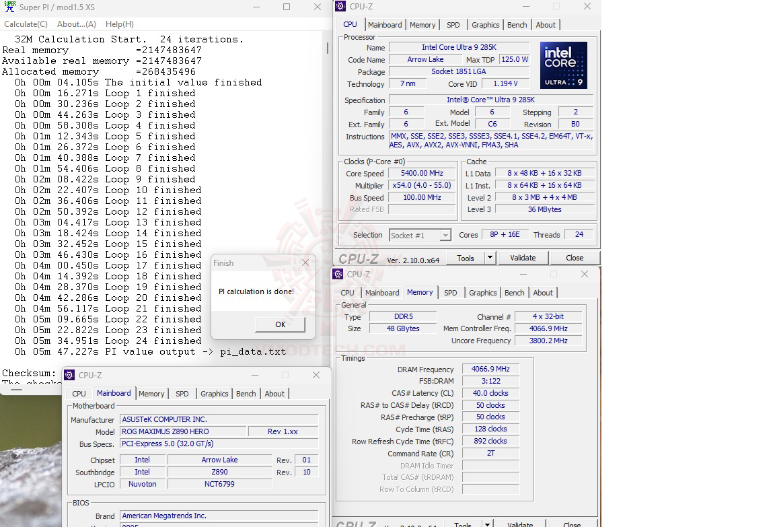Click the Arrow Lake code name field
The width and height of the screenshot is (775, 527).
click(425, 59)
